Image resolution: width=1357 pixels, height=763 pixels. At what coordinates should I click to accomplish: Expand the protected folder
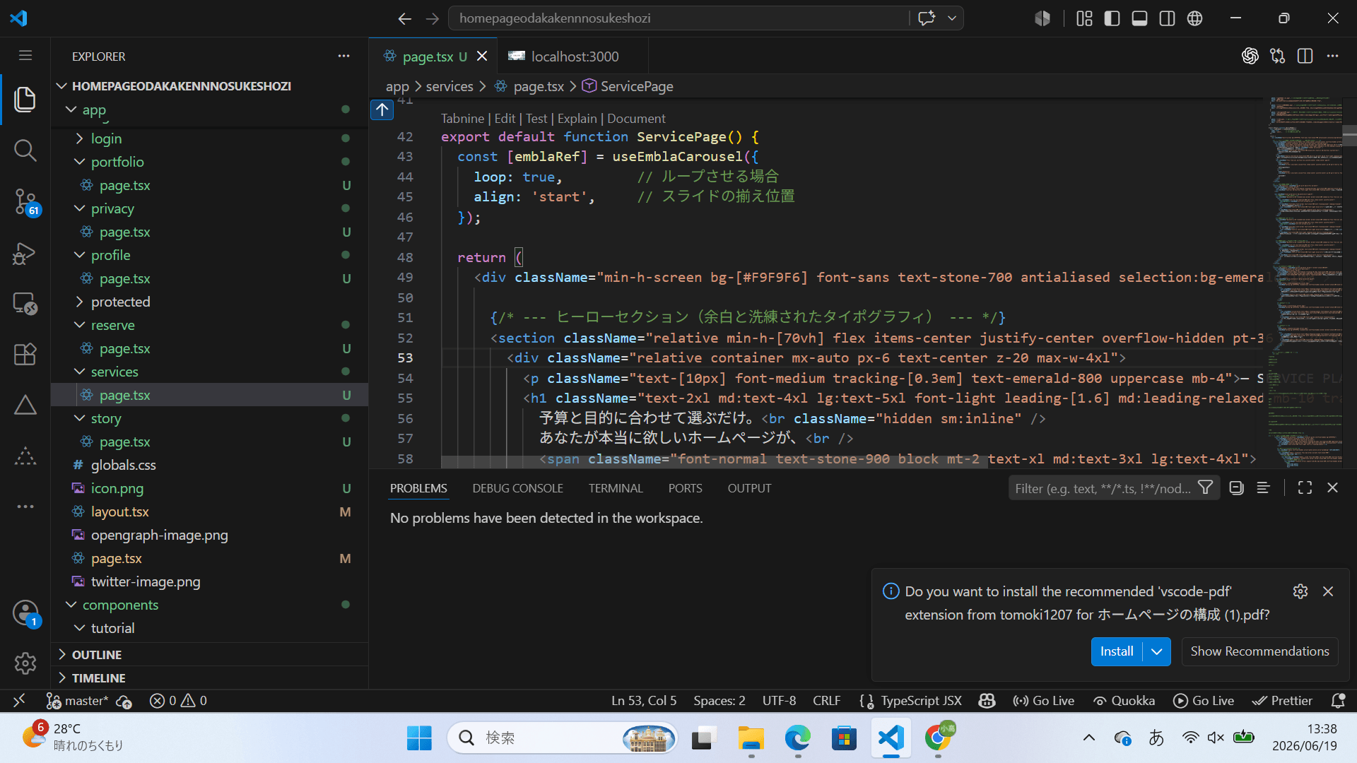point(79,302)
